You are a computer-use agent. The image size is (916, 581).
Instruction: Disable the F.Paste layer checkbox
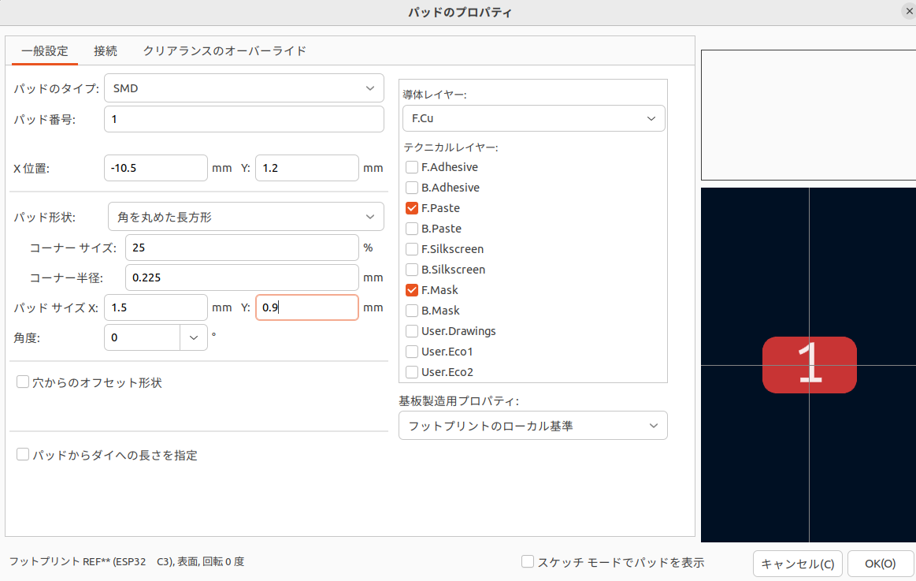pyautogui.click(x=412, y=208)
